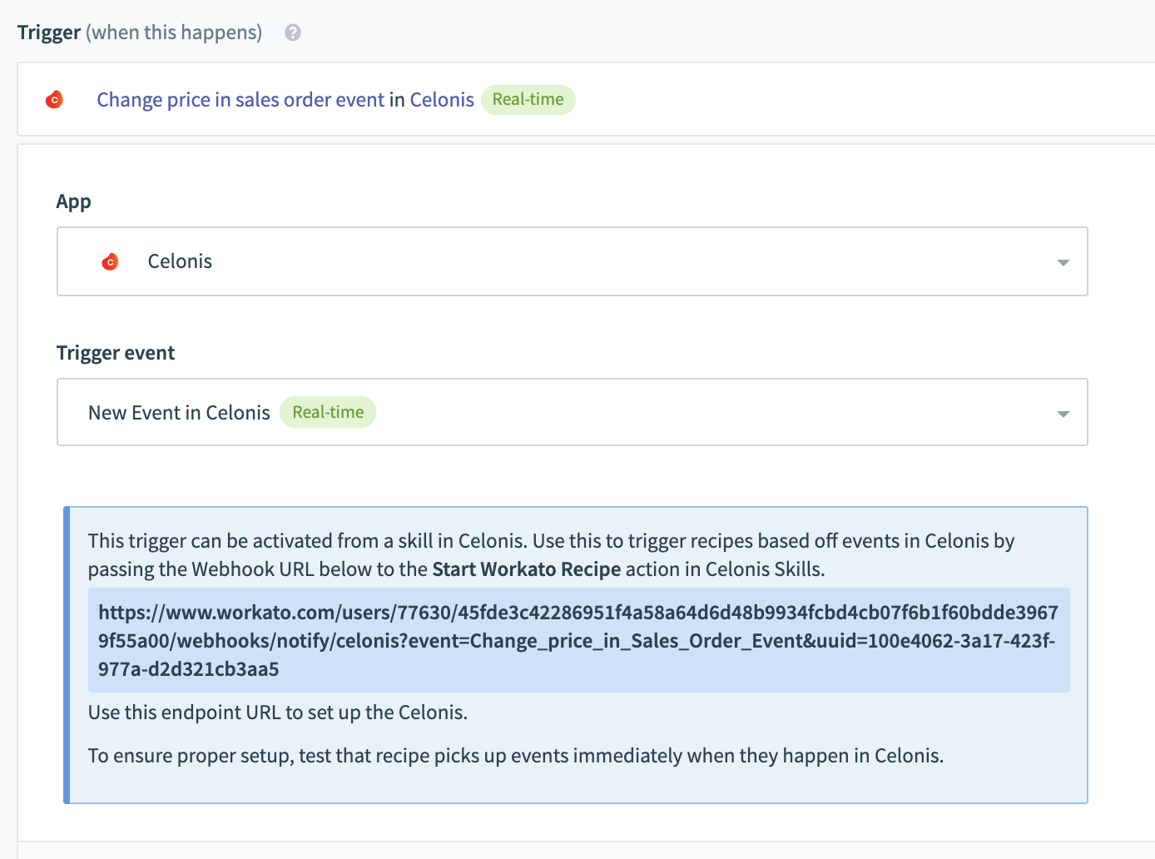Screen dimensions: 1155x859
Task: Click the 'Celonis' link in trigger header
Action: (x=442, y=100)
